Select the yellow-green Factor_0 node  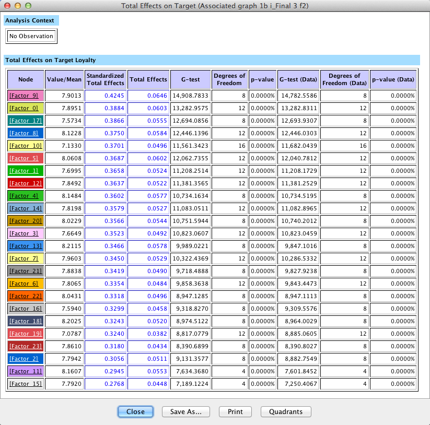pyautogui.click(x=25, y=108)
